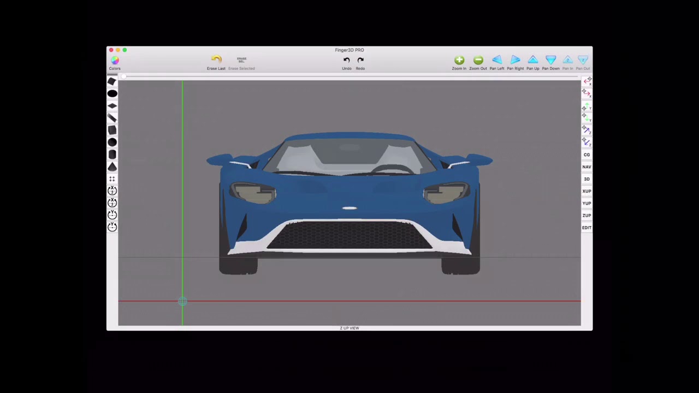Click the Pan In toolbar icon
This screenshot has width=699, height=393.
(x=568, y=59)
